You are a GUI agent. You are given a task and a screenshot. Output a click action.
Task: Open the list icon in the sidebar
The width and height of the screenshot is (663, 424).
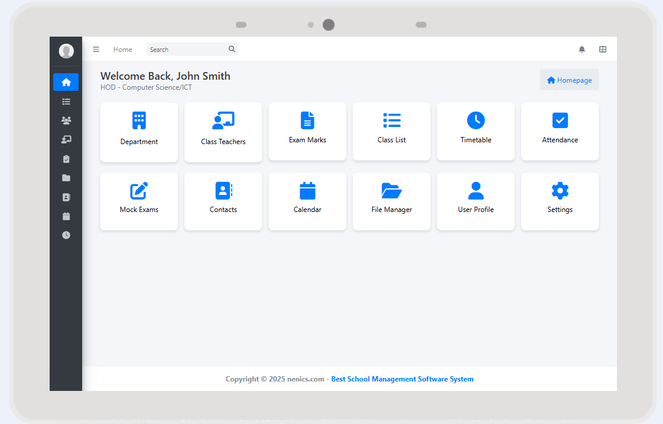point(66,102)
